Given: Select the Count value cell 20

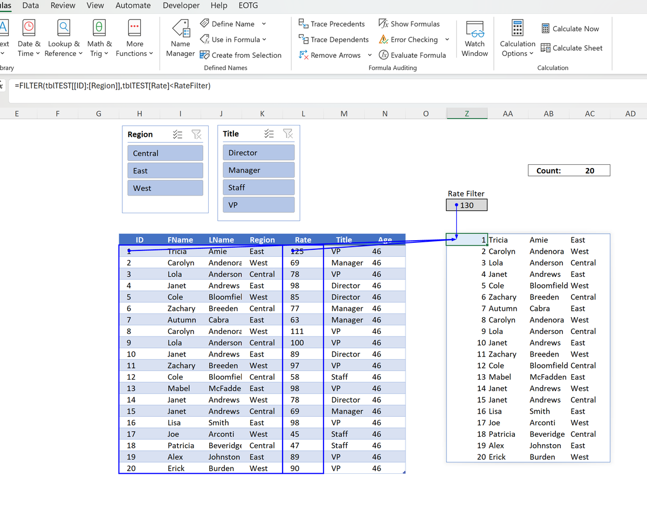Looking at the screenshot, I should click(x=590, y=171).
